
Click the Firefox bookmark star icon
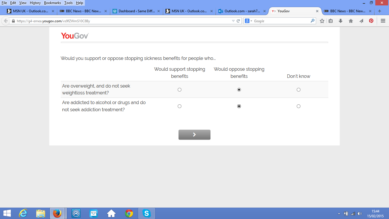[x=322, y=21]
